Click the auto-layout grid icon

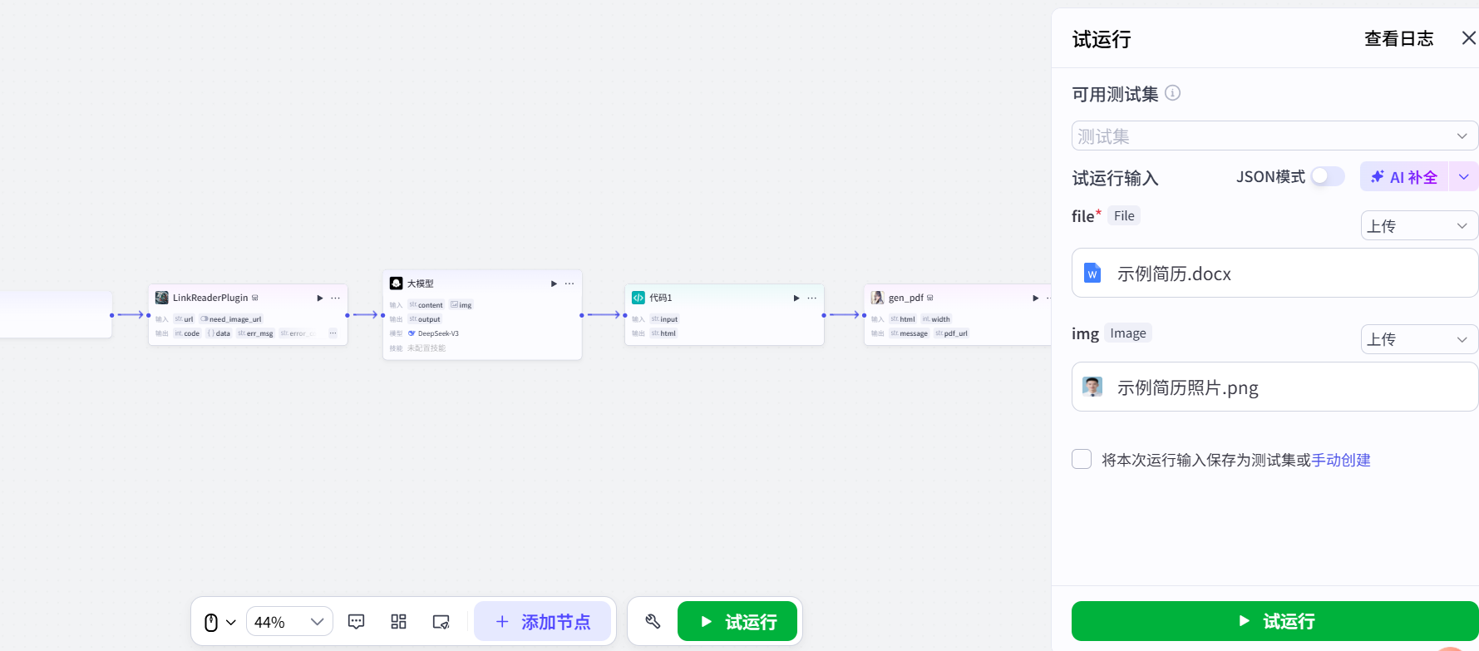point(399,622)
